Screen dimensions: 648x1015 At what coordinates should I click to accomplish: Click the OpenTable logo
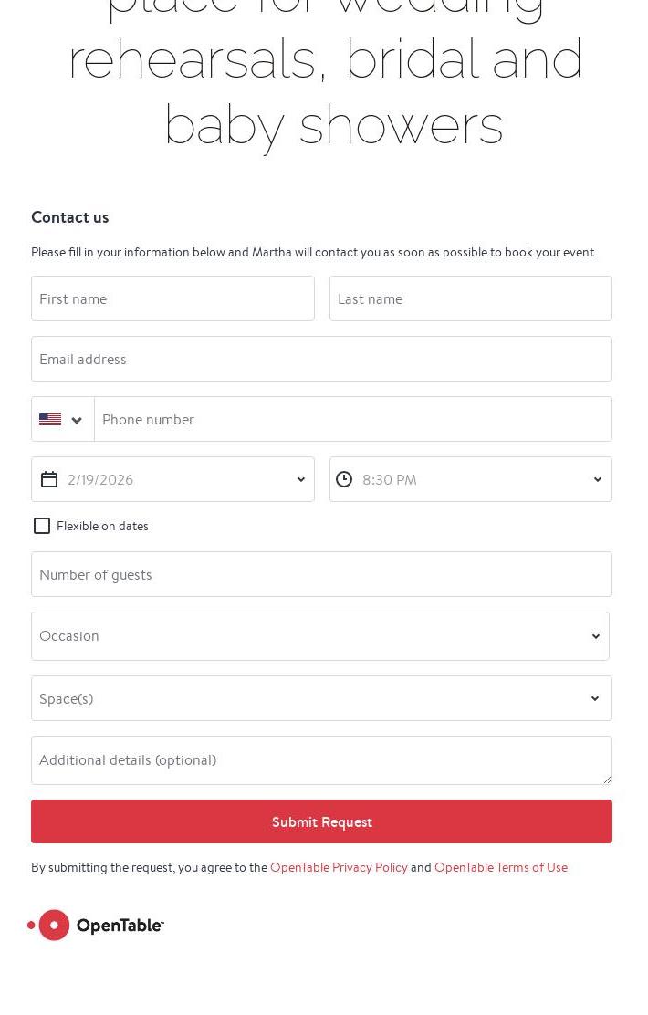pyautogui.click(x=97, y=925)
